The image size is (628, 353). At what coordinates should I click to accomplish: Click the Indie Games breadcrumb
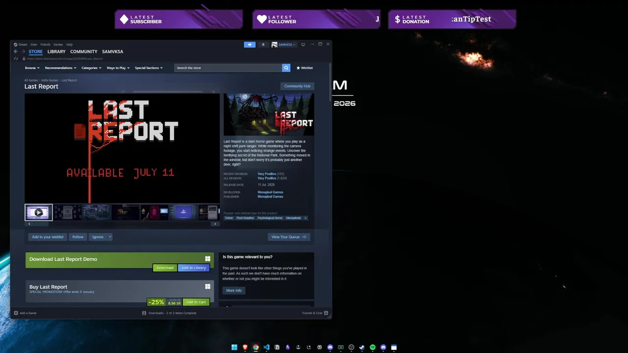point(50,80)
